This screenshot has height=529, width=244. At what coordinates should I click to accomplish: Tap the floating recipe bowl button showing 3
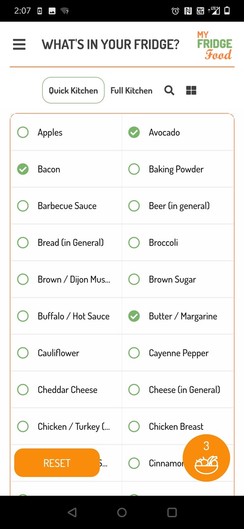(x=206, y=458)
